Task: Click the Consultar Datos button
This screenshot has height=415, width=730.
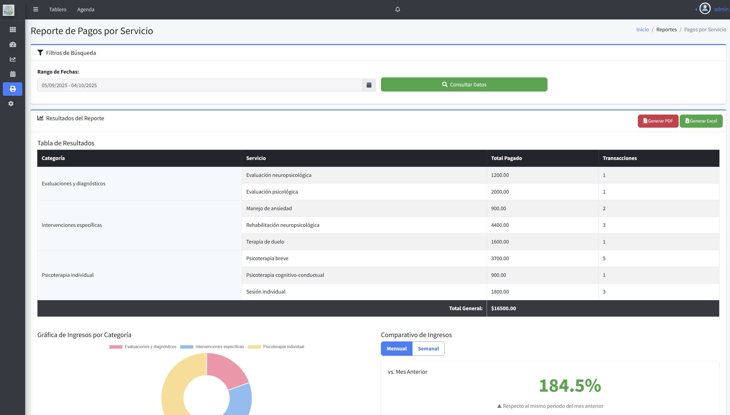Action: tap(464, 85)
